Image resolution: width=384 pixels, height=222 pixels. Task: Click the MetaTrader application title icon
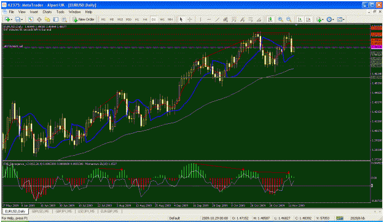pos(4,5)
